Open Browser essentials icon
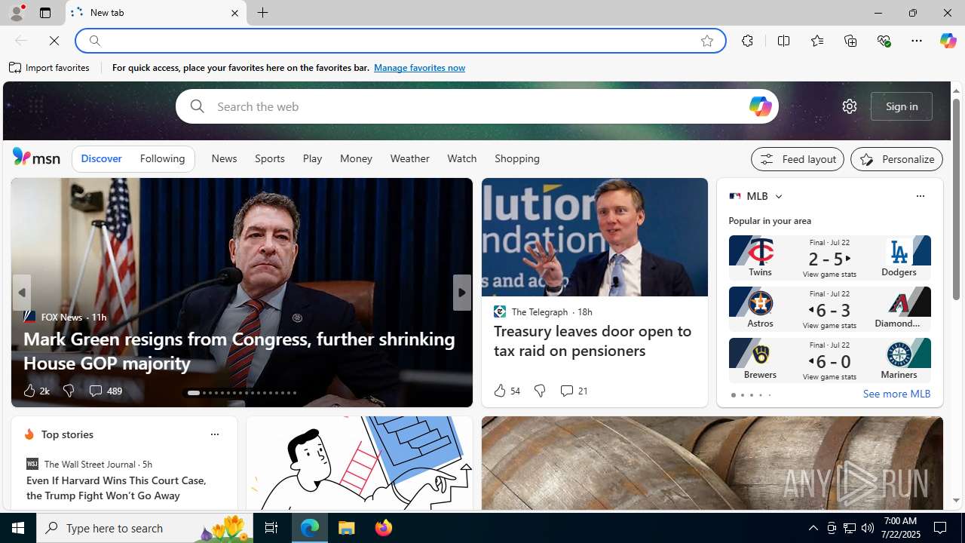This screenshot has height=543, width=965. [x=884, y=41]
